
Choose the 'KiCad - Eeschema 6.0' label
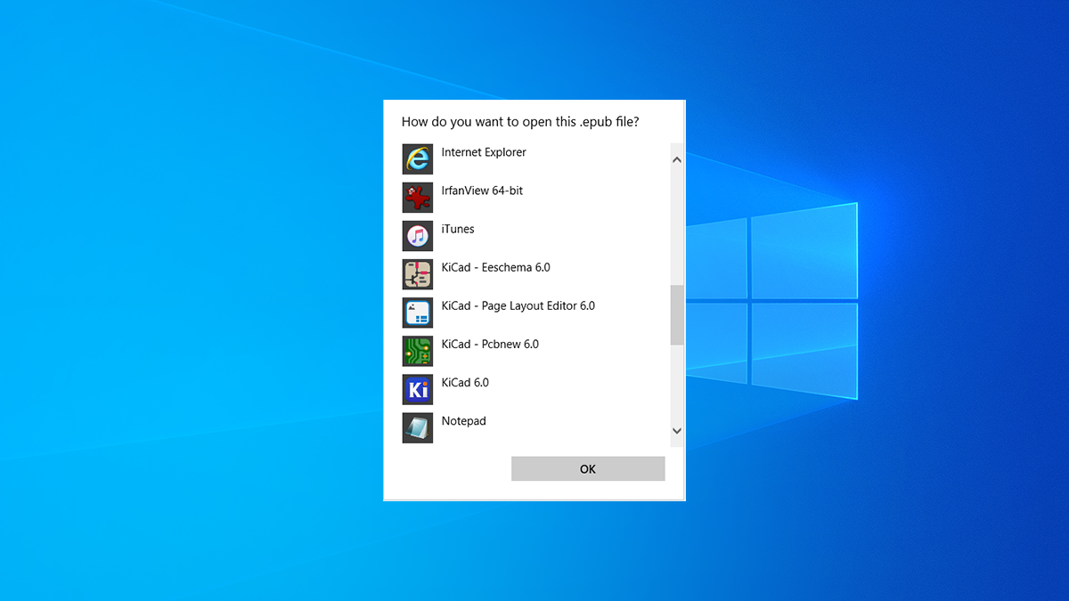coord(495,267)
